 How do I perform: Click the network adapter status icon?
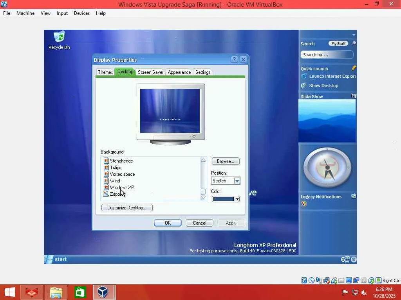pos(326,280)
